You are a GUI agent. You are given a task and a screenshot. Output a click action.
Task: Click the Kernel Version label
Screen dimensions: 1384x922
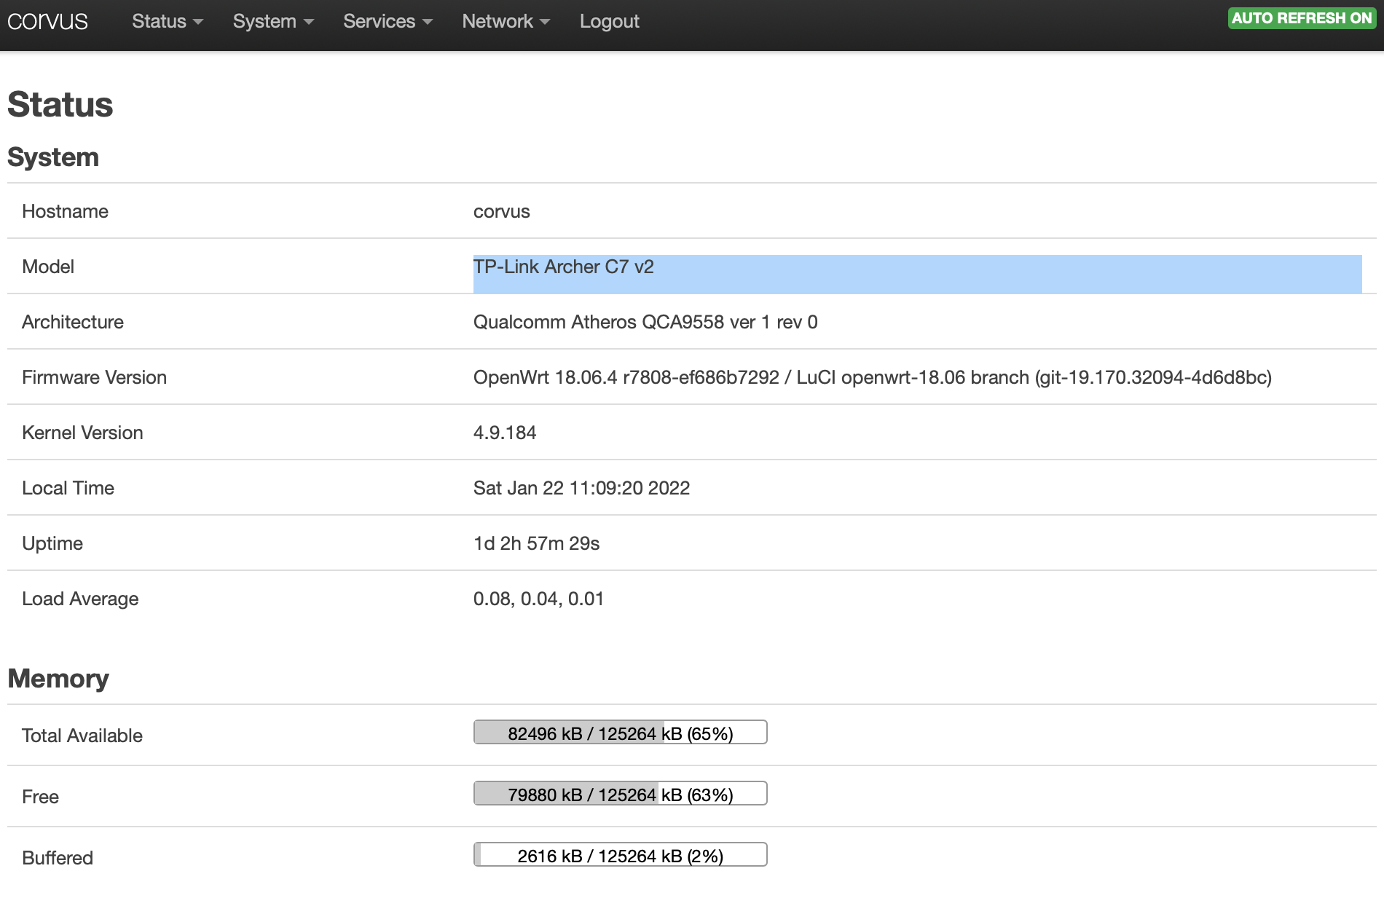pos(82,433)
